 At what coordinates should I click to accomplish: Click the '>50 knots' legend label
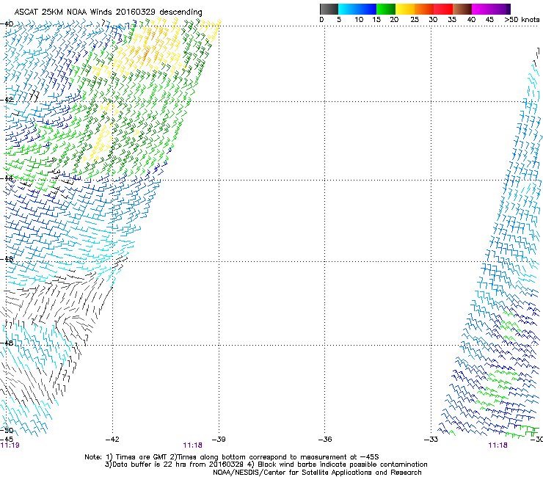pyautogui.click(x=522, y=20)
